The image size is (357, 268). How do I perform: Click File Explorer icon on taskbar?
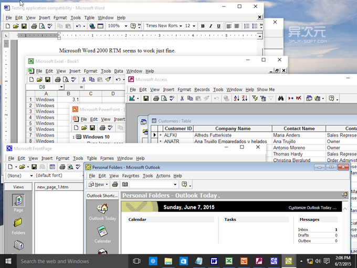[168, 261]
